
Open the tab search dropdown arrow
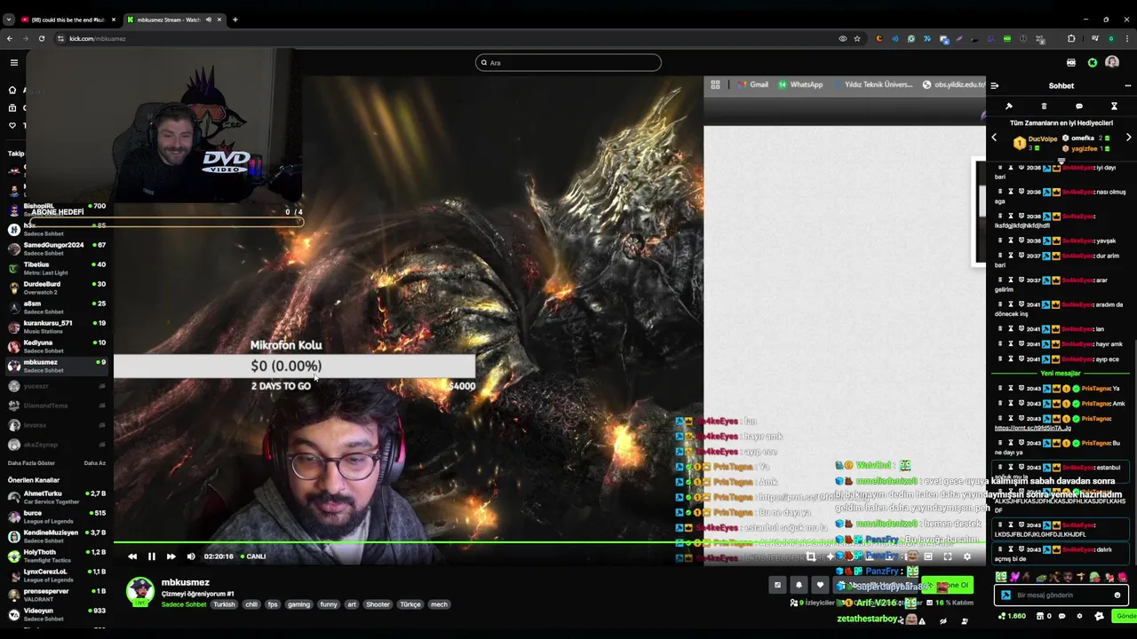click(x=9, y=20)
